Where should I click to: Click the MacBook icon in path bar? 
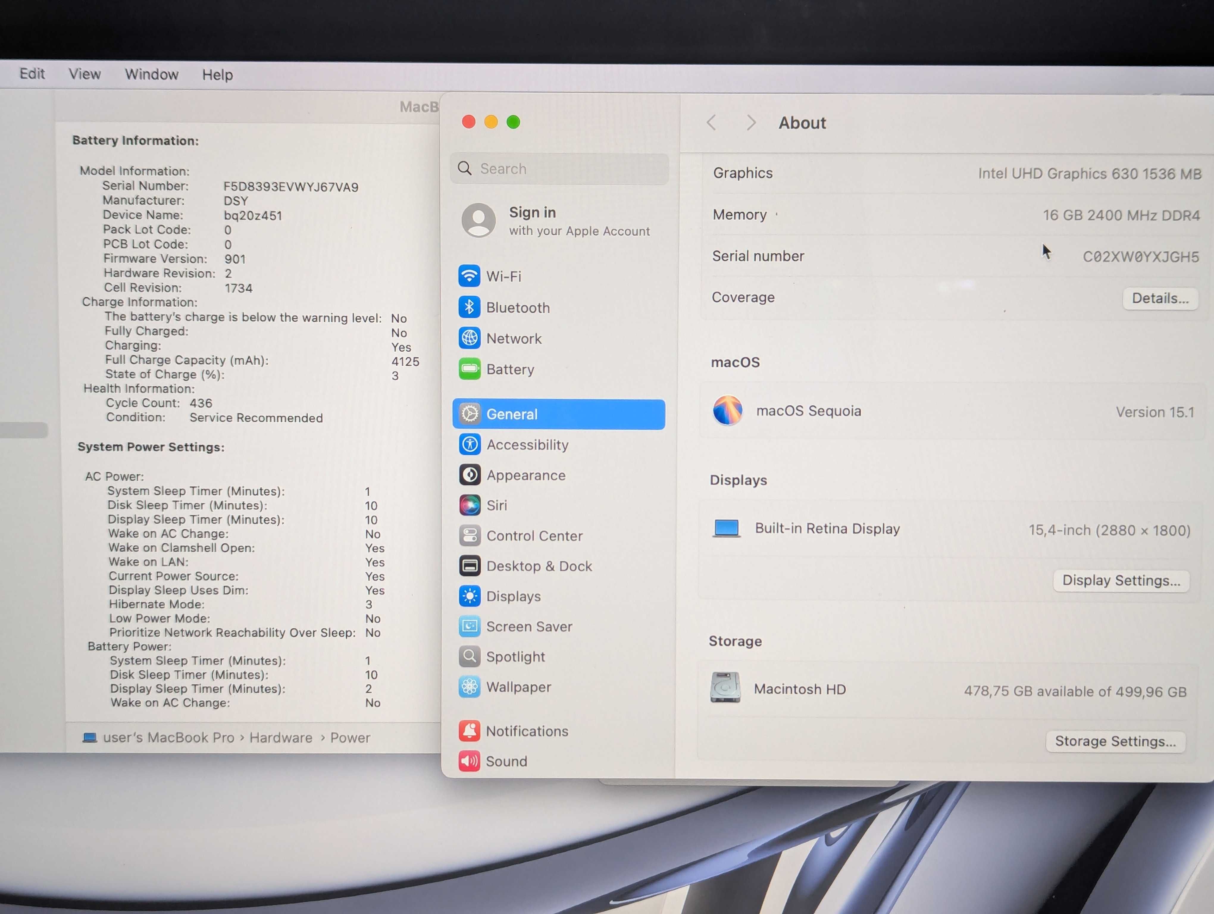coord(90,737)
